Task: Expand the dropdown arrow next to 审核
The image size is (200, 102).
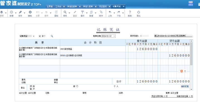Action: (x=69, y=13)
